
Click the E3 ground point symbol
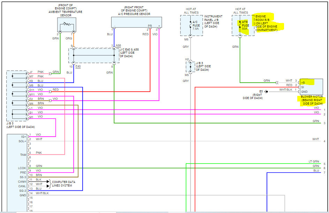click(266, 92)
